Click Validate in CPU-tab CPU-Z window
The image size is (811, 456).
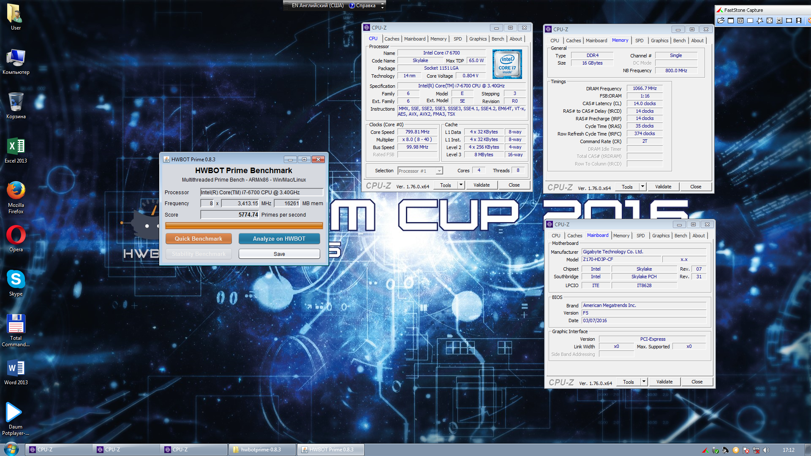[482, 185]
